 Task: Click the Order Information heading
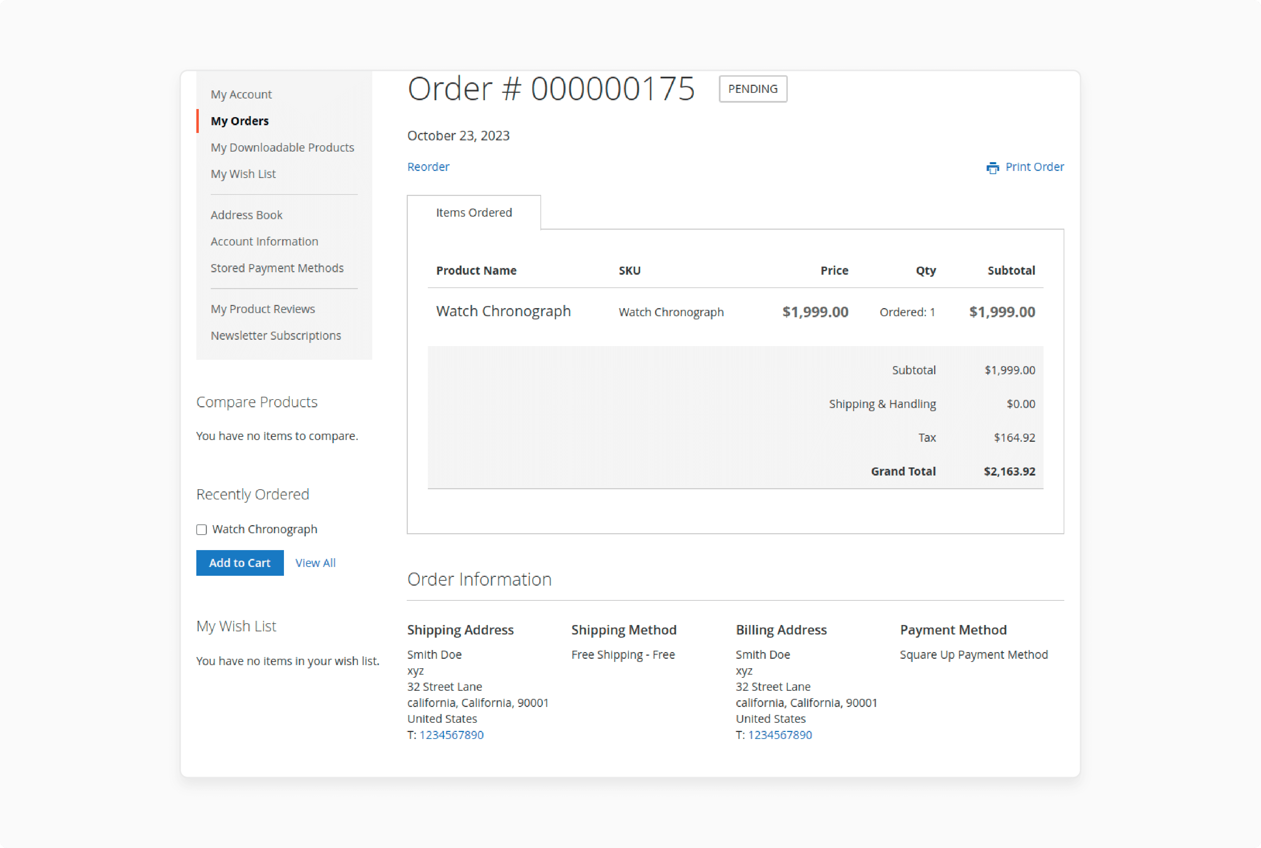[479, 579]
